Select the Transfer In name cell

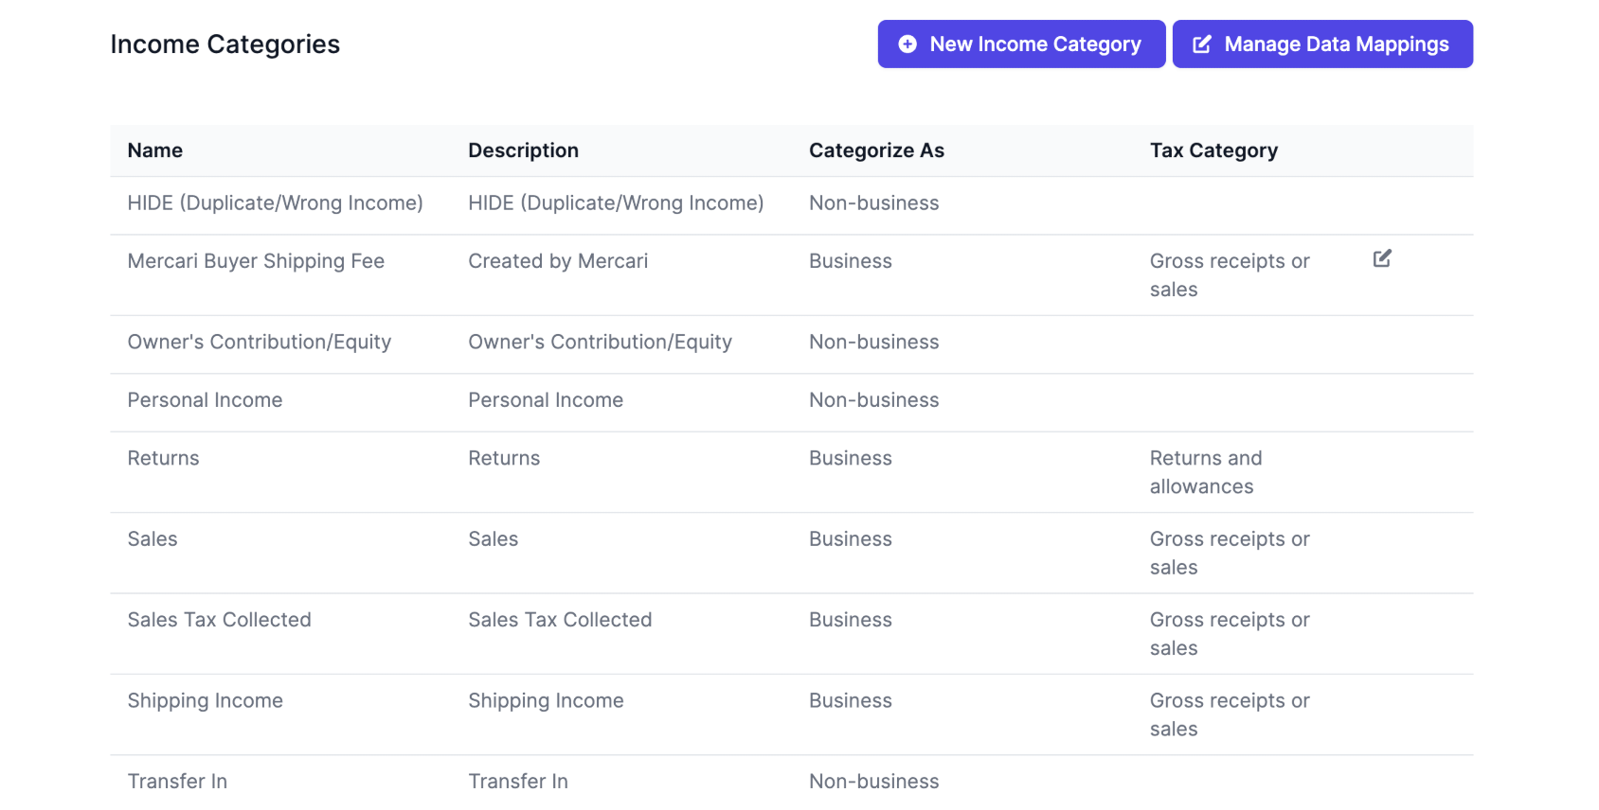[177, 782]
